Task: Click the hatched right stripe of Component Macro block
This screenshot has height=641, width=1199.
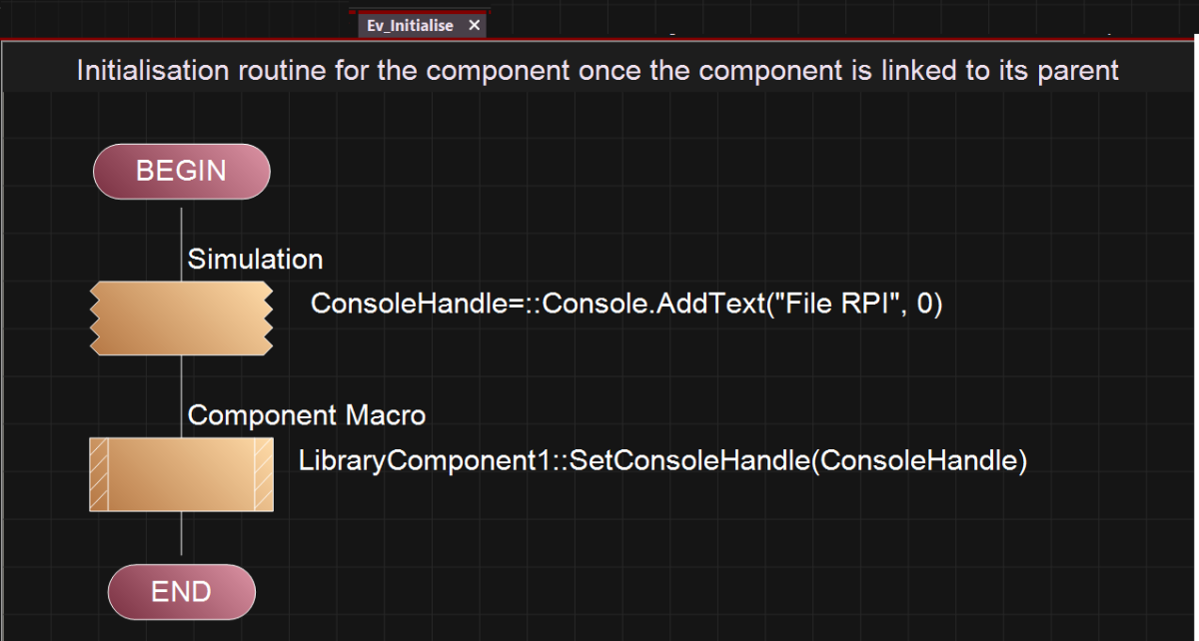Action: 264,474
